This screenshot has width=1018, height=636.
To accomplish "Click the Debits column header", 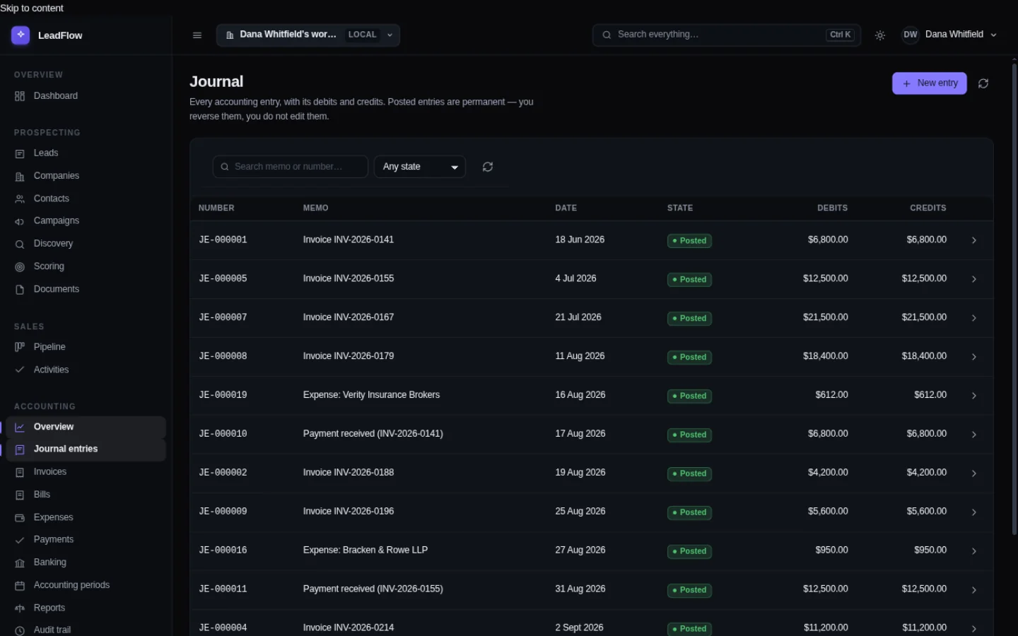I will (x=833, y=208).
